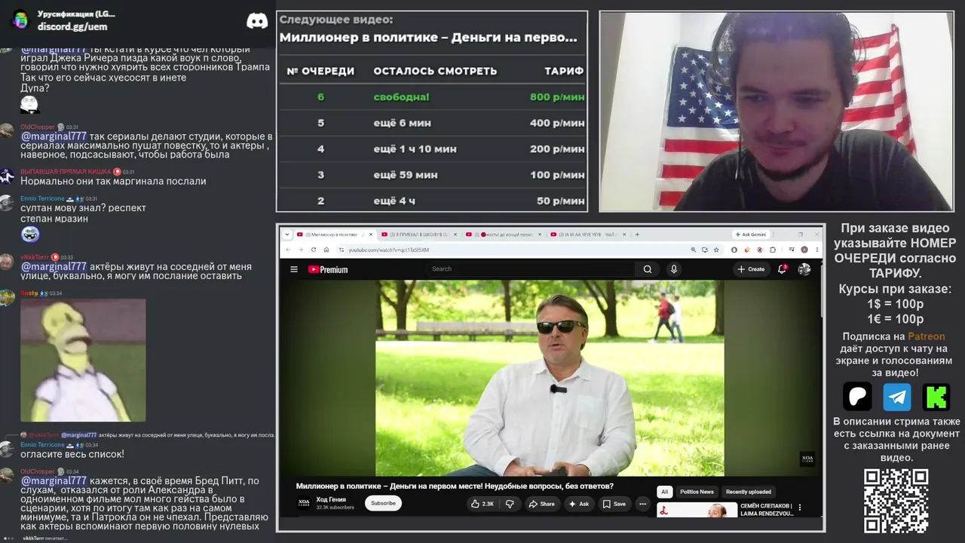Click the "ещё 59 мин" queue cell
Viewport: 965px width, 543px height.
pyautogui.click(x=406, y=175)
